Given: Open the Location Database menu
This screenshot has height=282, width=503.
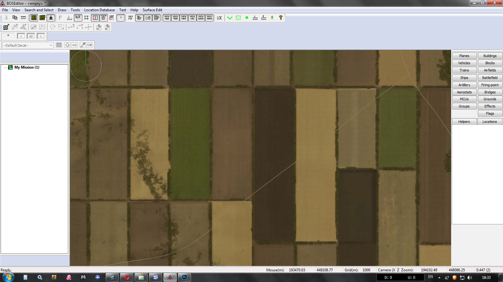Looking at the screenshot, I should pyautogui.click(x=99, y=10).
